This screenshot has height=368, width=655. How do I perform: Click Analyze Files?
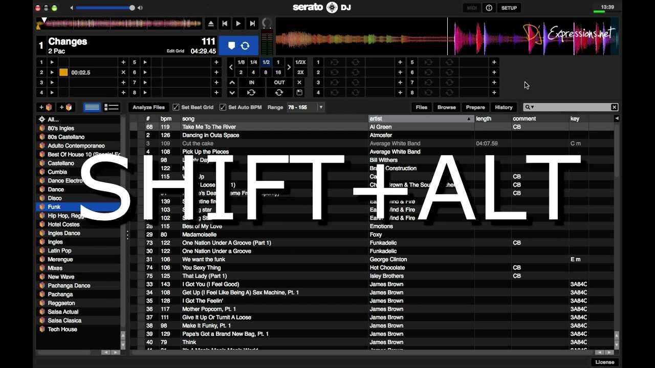tap(148, 107)
